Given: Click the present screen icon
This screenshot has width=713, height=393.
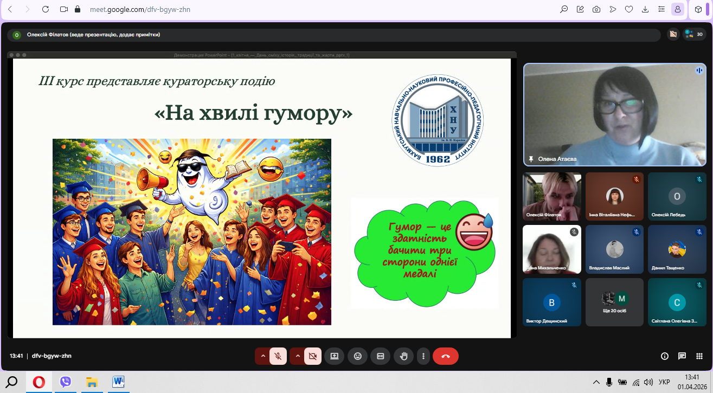Looking at the screenshot, I should (334, 356).
